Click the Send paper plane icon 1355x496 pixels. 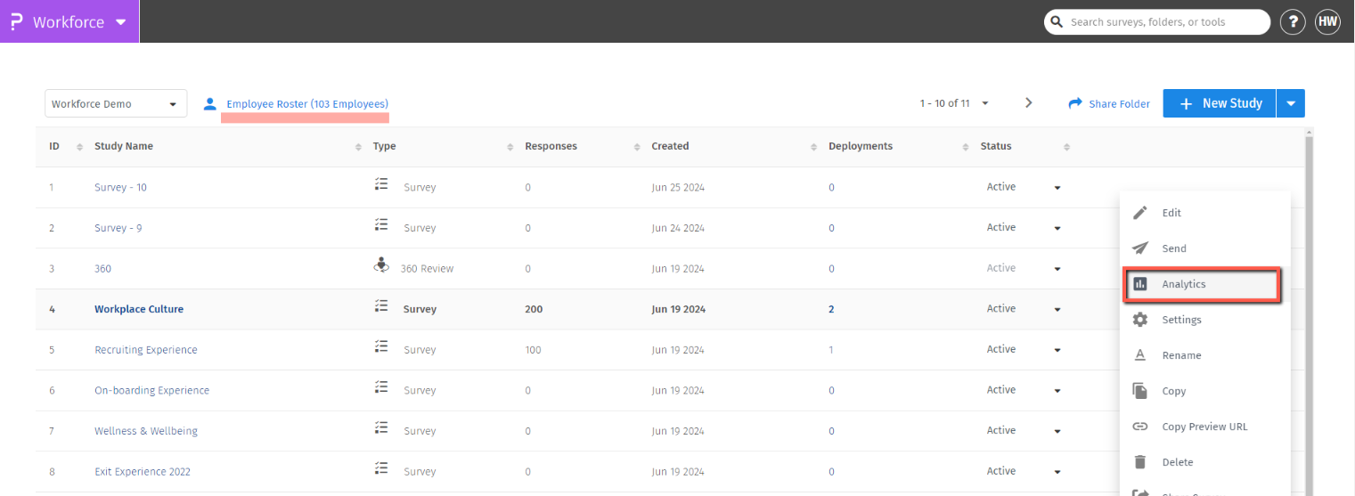(x=1139, y=248)
